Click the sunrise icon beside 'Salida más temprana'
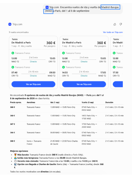132x176 pixels. (x=15, y=158)
